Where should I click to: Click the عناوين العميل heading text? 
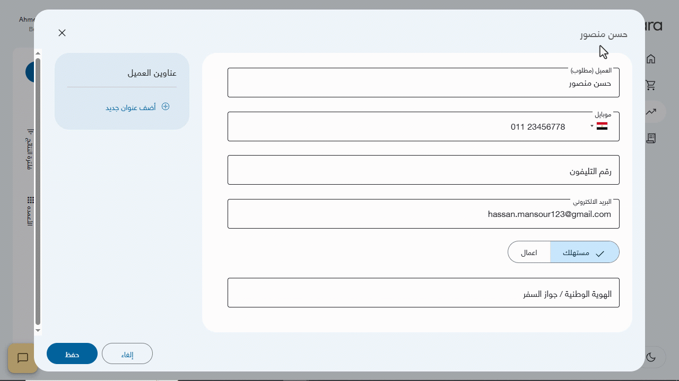click(x=152, y=73)
